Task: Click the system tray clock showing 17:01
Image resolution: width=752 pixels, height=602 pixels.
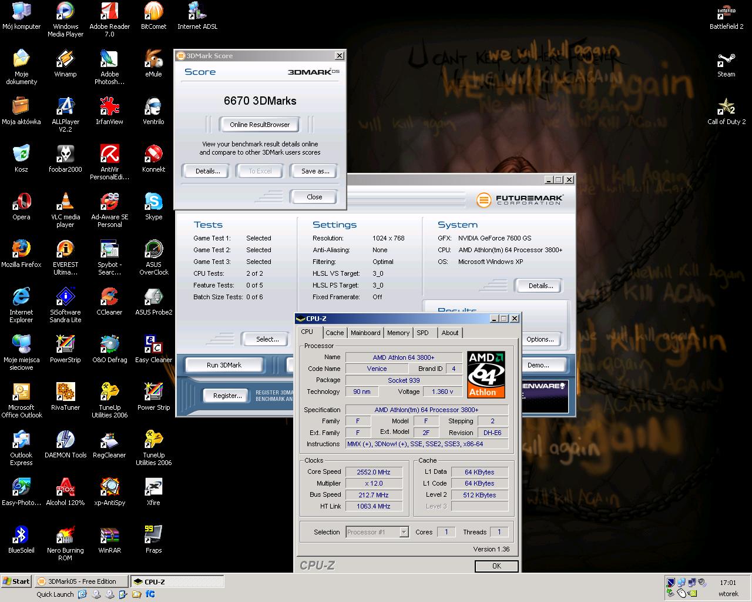Action: [727, 583]
